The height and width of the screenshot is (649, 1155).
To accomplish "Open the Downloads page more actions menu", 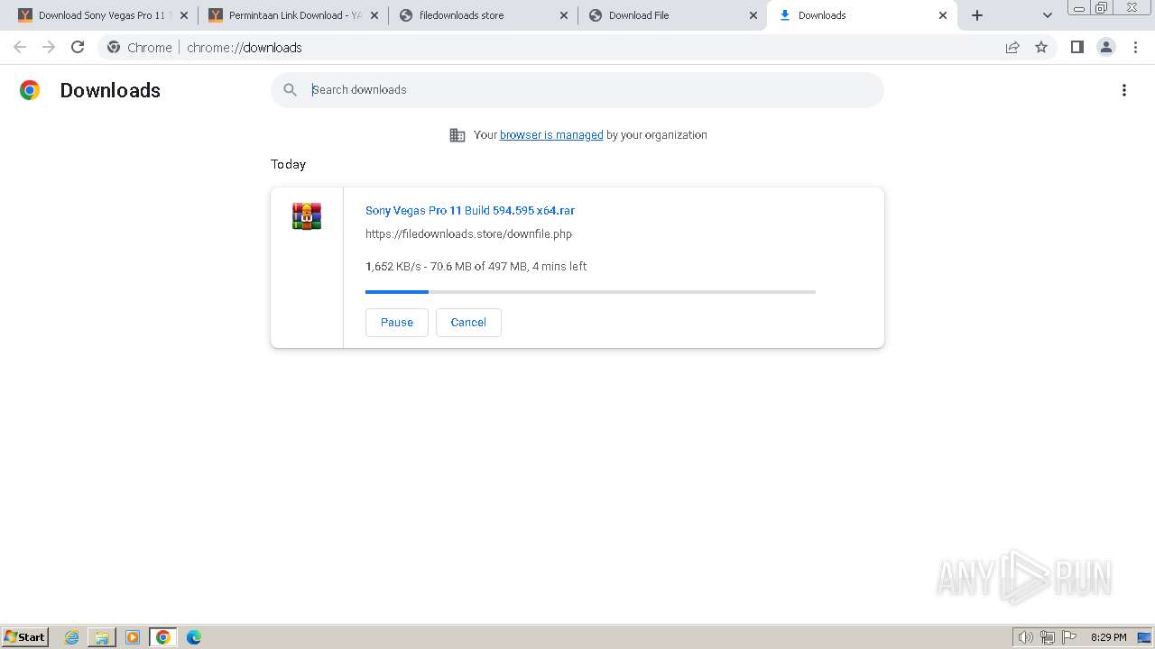I will 1124,90.
